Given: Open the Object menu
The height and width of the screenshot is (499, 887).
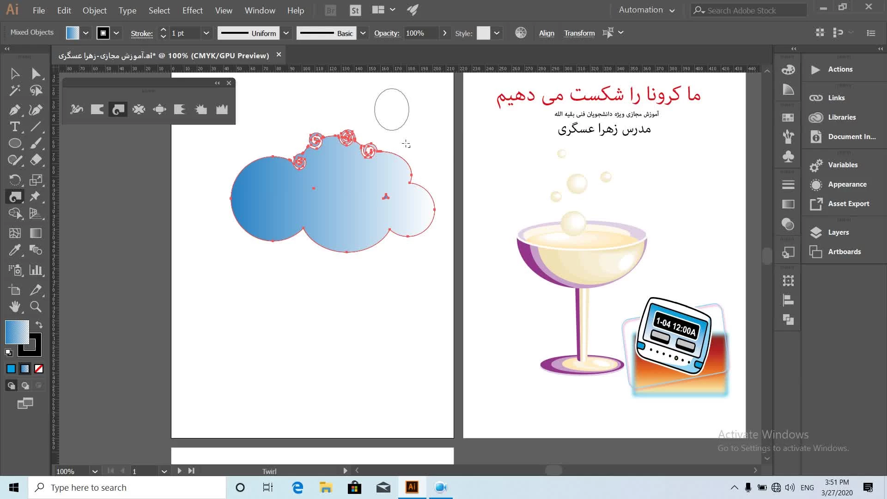Looking at the screenshot, I should pyautogui.click(x=94, y=10).
